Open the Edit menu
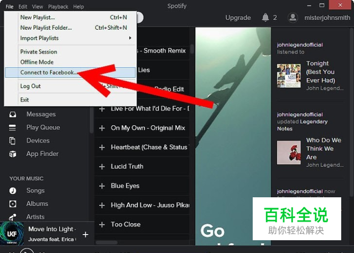The width and height of the screenshot is (354, 253). [x=23, y=7]
